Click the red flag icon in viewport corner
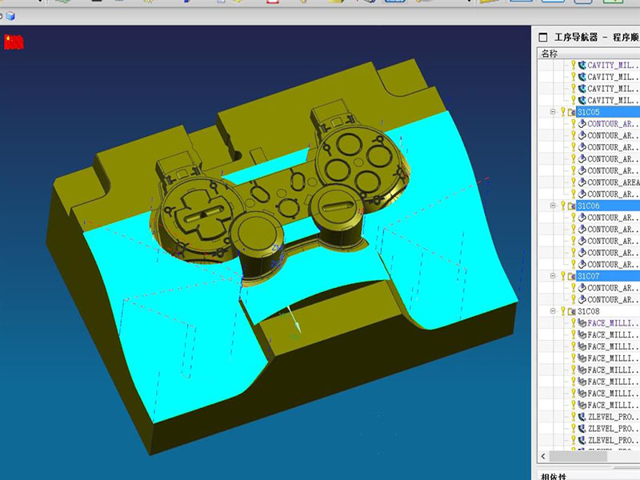This screenshot has width=640, height=480. click(x=14, y=42)
